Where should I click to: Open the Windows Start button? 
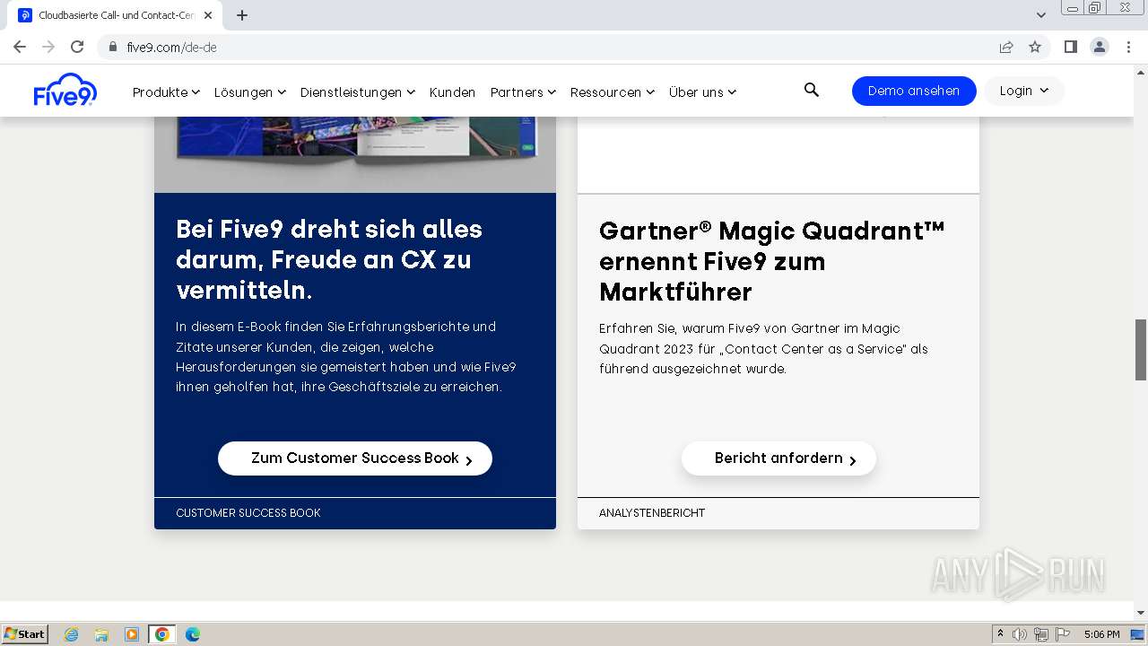coord(24,633)
